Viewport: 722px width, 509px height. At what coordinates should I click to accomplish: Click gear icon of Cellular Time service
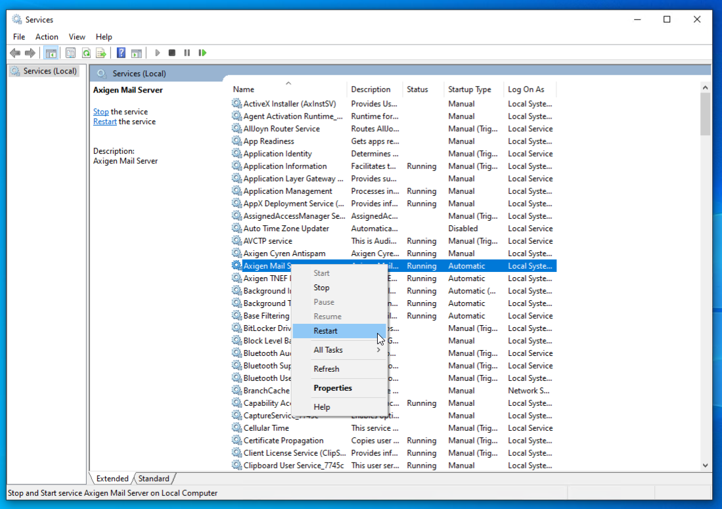(237, 428)
